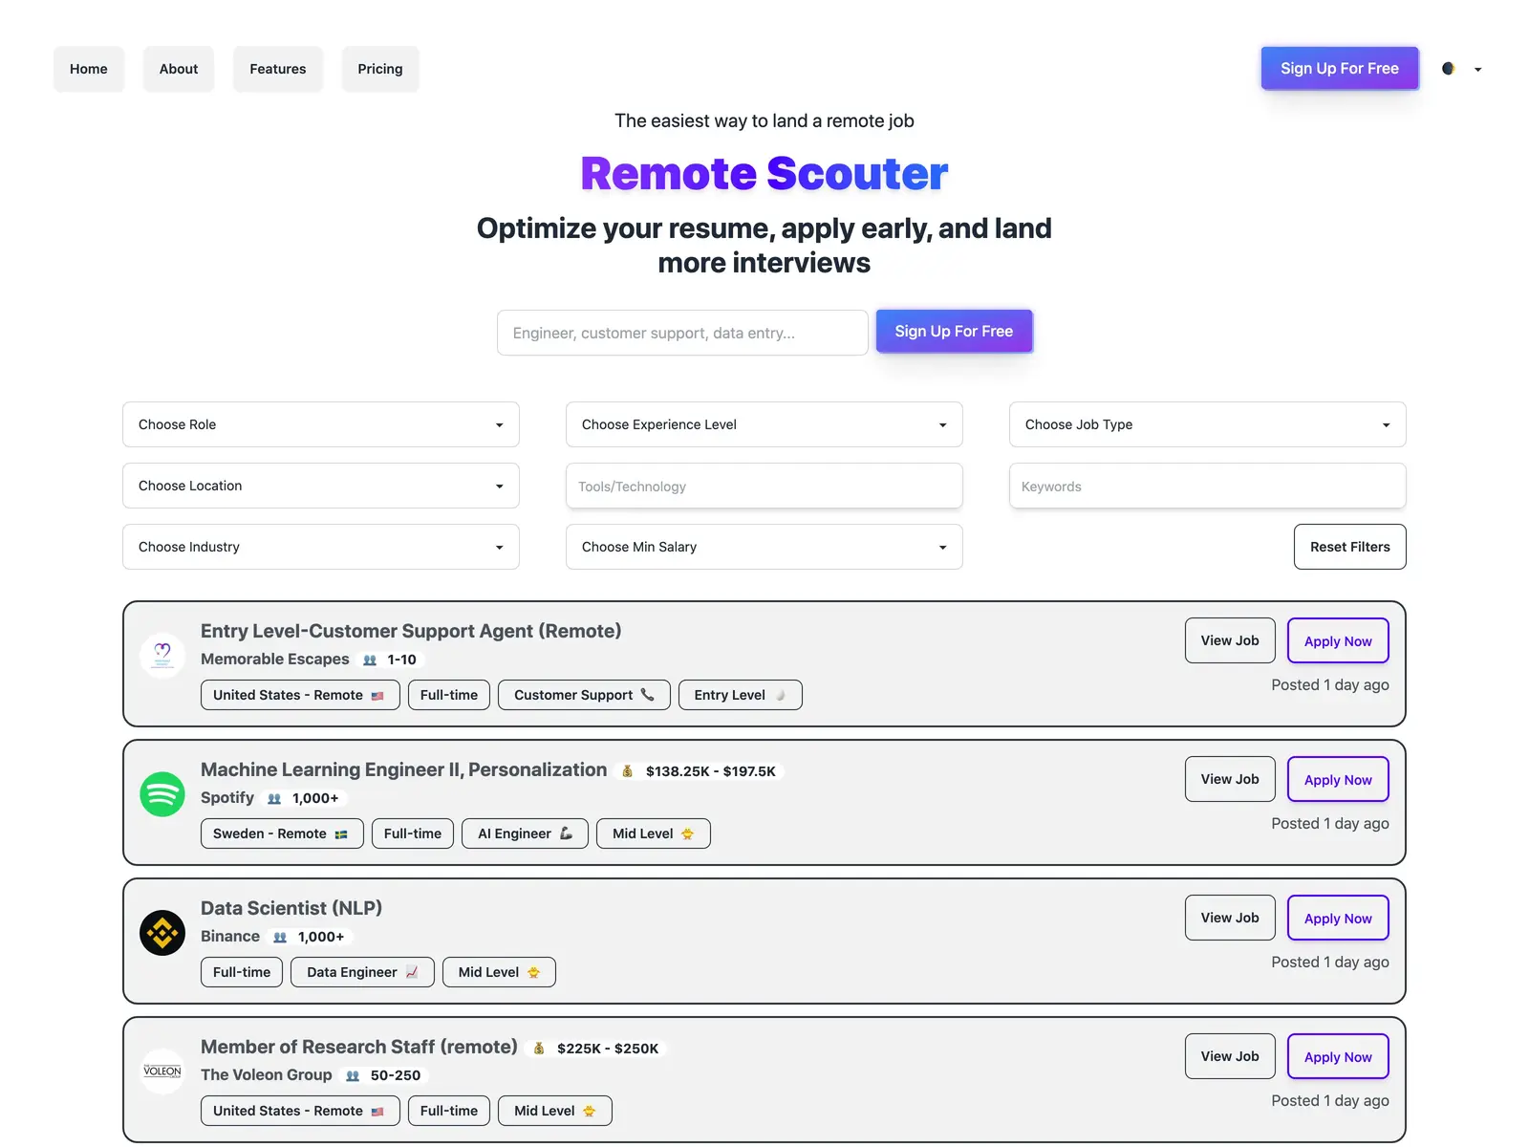Click the employees icon next to Binance

[x=280, y=937]
